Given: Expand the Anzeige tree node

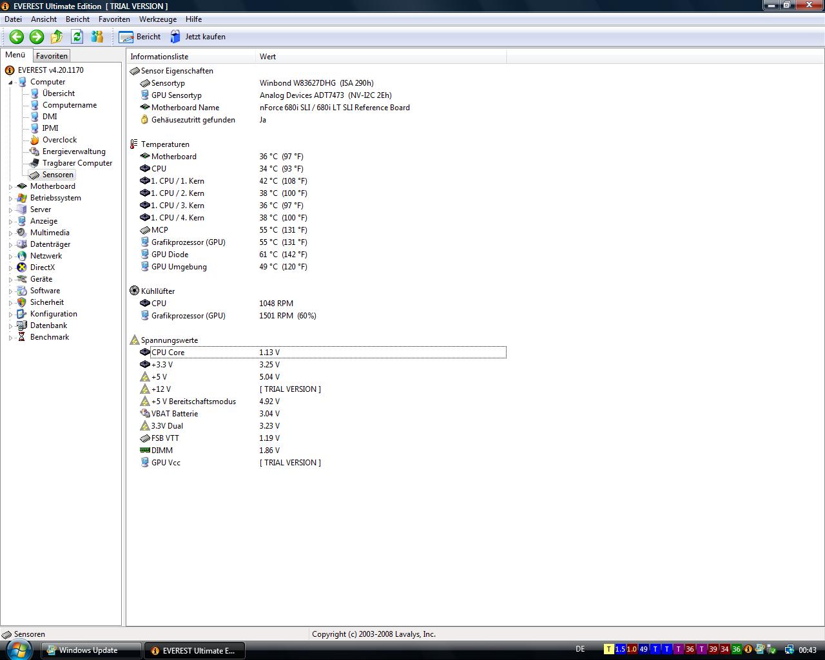Looking at the screenshot, I should pyautogui.click(x=10, y=222).
